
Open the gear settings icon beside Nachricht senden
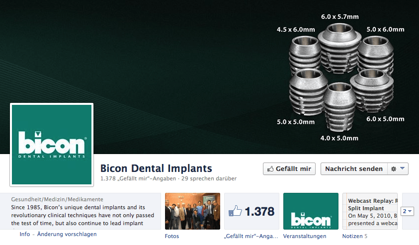[x=394, y=169]
